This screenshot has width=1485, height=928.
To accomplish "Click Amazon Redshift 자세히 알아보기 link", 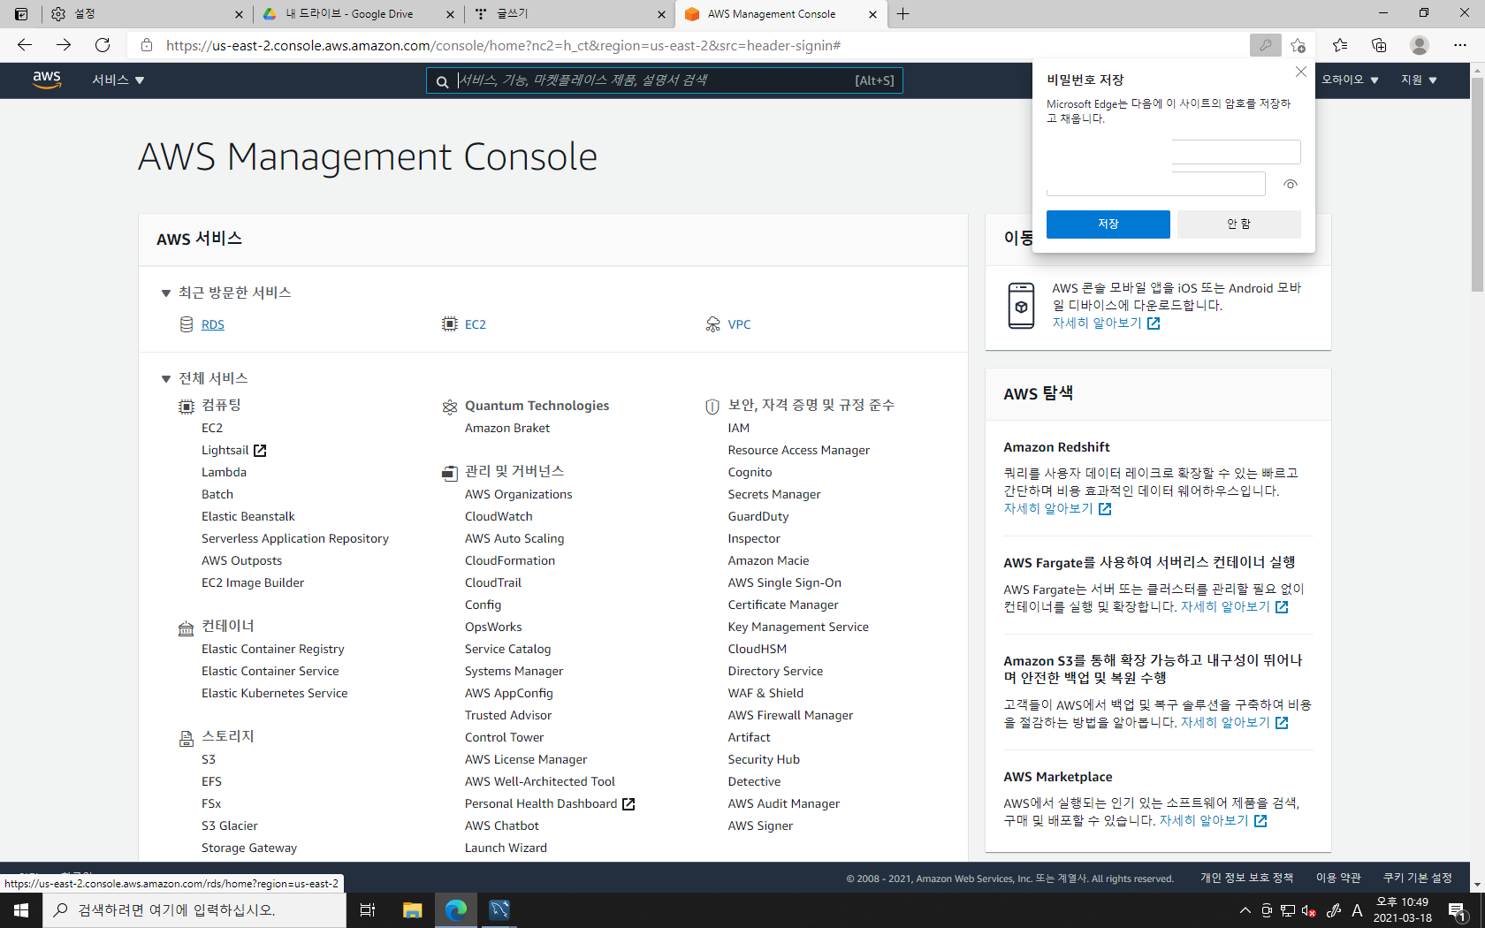I will click(1057, 509).
